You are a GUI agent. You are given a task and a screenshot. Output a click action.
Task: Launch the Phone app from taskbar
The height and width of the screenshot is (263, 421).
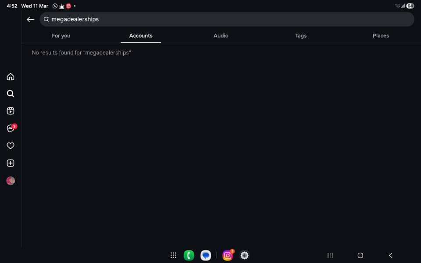point(189,255)
